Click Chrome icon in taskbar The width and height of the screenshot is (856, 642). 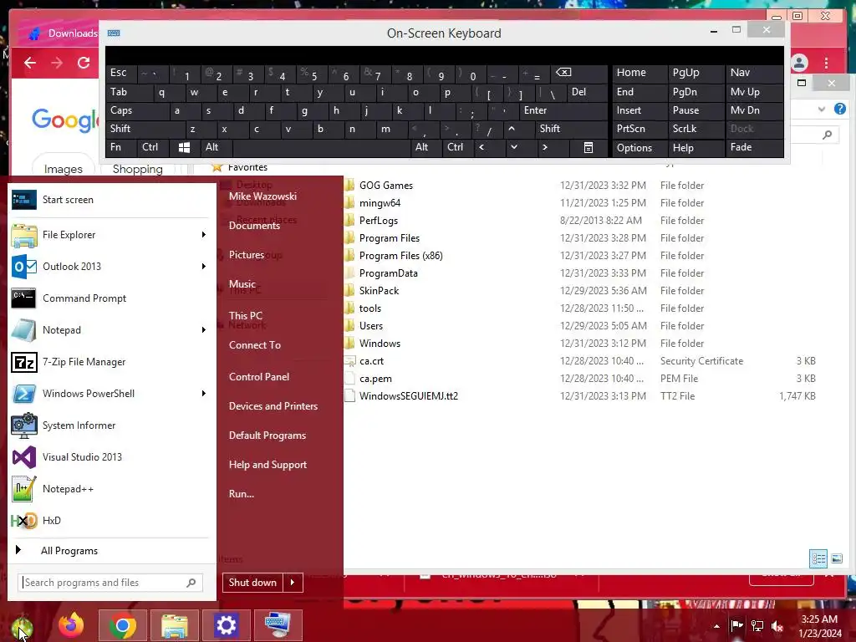pyautogui.click(x=122, y=625)
